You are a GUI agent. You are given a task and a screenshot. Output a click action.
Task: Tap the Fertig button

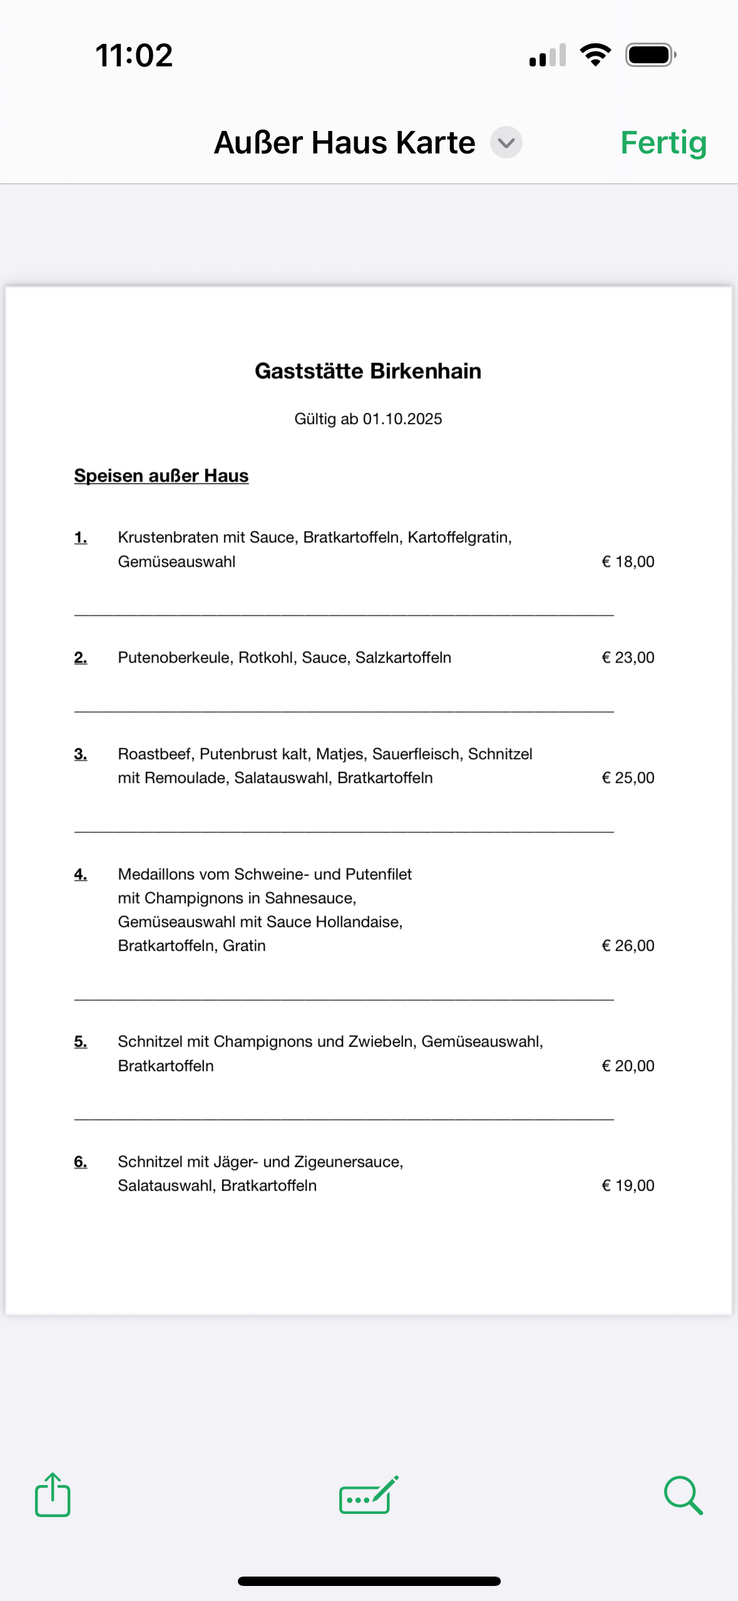click(664, 143)
